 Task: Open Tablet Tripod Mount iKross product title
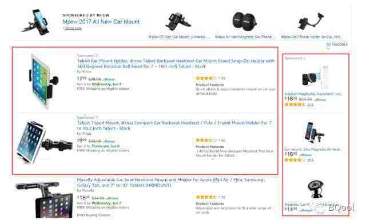tap(174, 126)
